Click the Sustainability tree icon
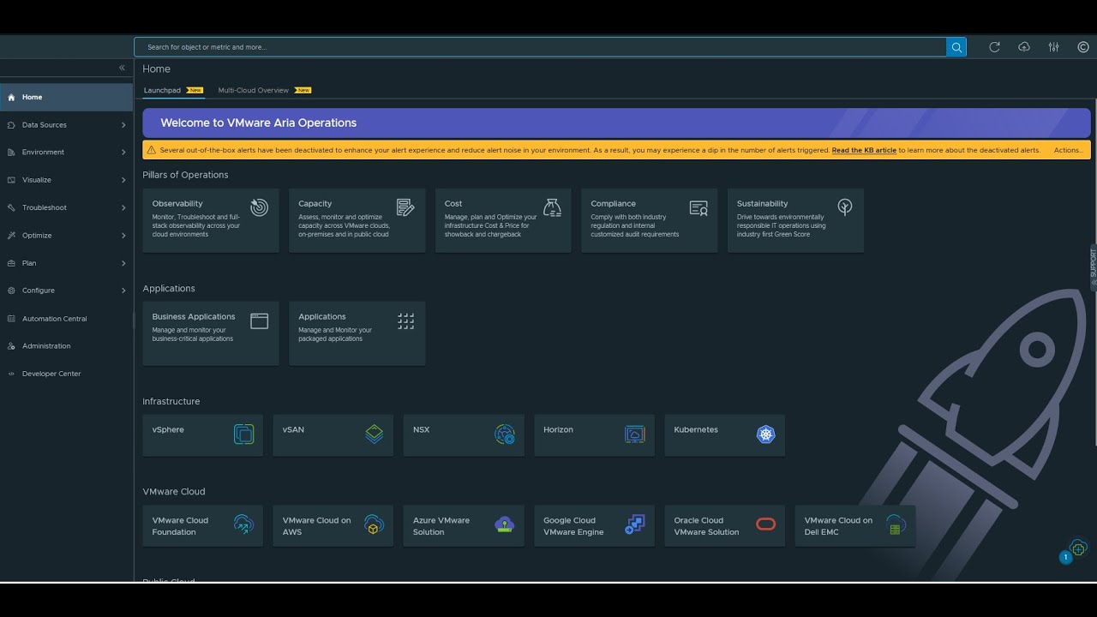The image size is (1097, 617). tap(845, 207)
